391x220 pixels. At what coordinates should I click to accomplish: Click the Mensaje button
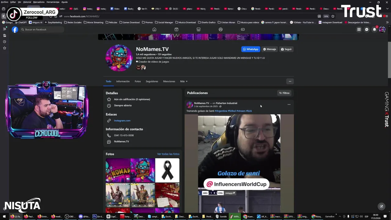(x=269, y=49)
